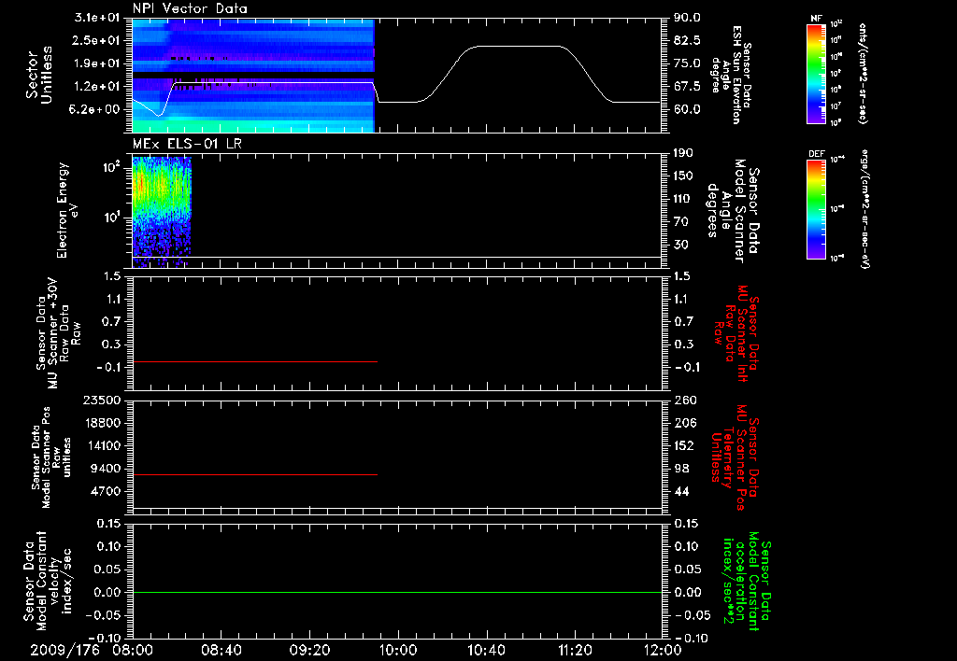Viewport: 957px width, 661px height.
Task: Click the NPI Vector Data panel title
Action: 190,8
